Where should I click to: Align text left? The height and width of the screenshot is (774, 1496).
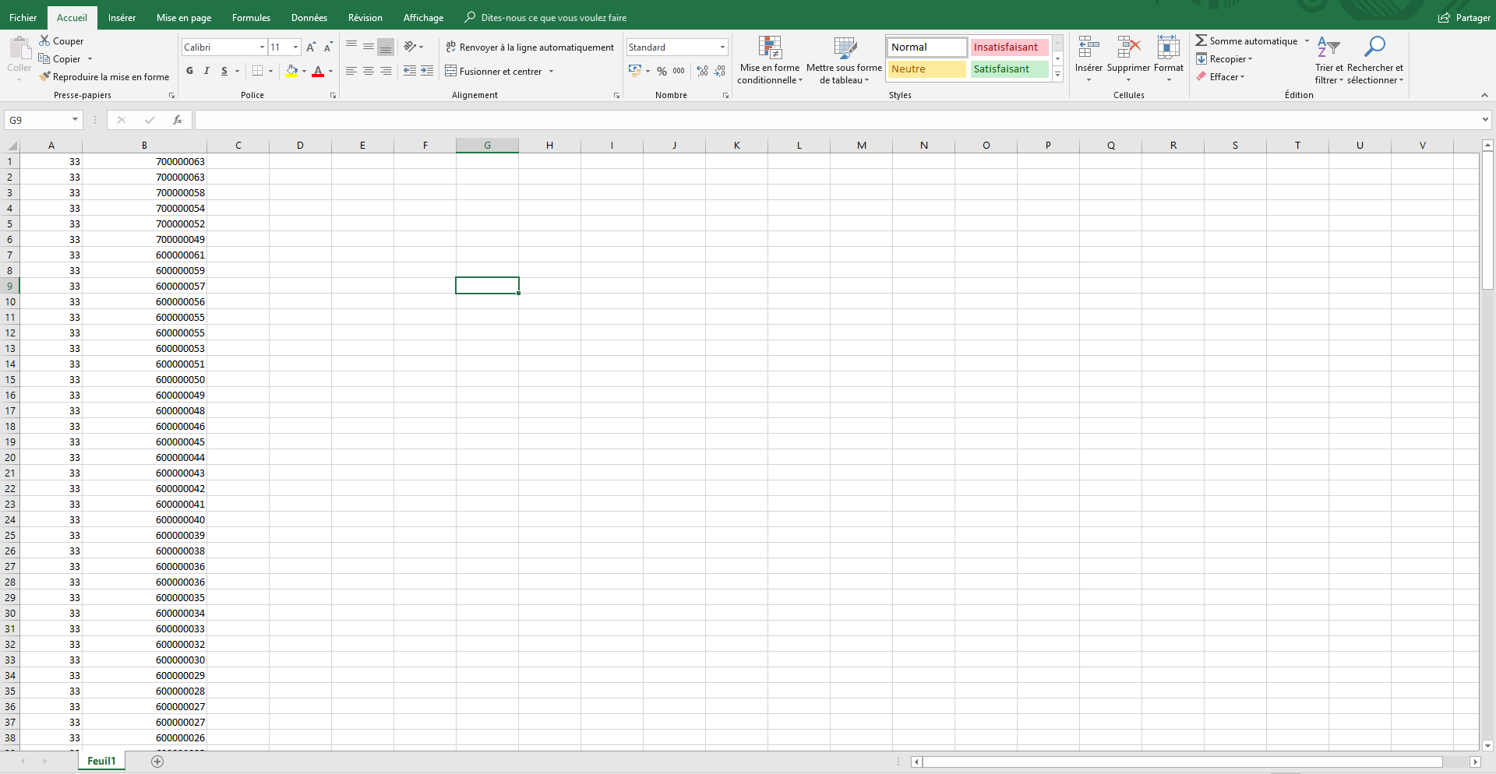pyautogui.click(x=351, y=71)
